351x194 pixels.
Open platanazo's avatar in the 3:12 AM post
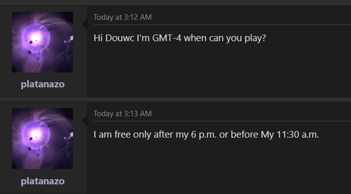point(43,42)
